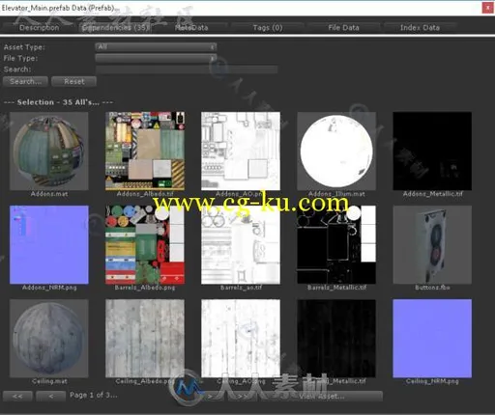Go to first page with << button

(17, 396)
